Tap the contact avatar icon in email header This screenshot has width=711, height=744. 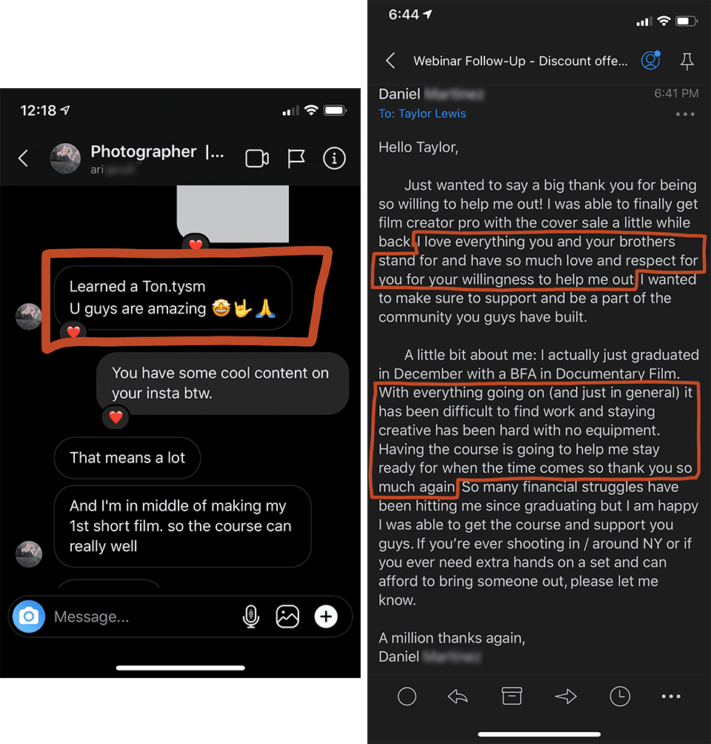651,60
